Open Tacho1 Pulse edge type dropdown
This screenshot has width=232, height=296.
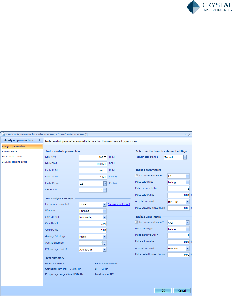187,182
